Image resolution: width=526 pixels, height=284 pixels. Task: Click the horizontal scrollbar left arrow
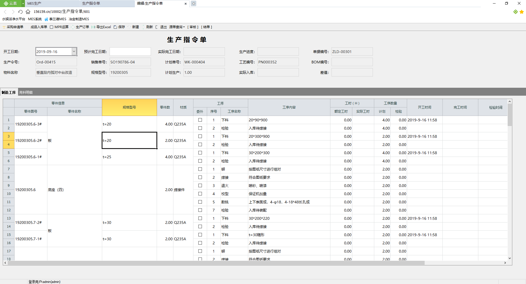[5, 263]
